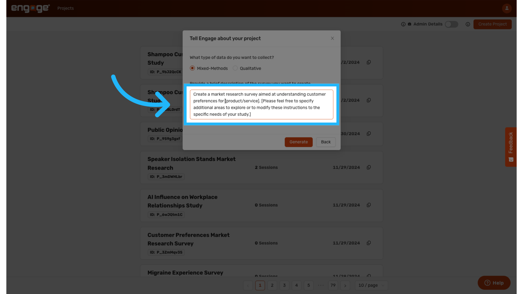523x294 pixels.
Task: Open the user profile avatar icon
Action: coord(507,8)
